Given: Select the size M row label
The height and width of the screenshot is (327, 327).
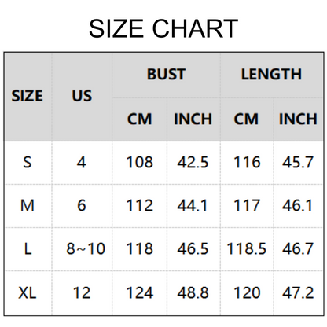Looking at the screenshot, I should [x=28, y=205].
